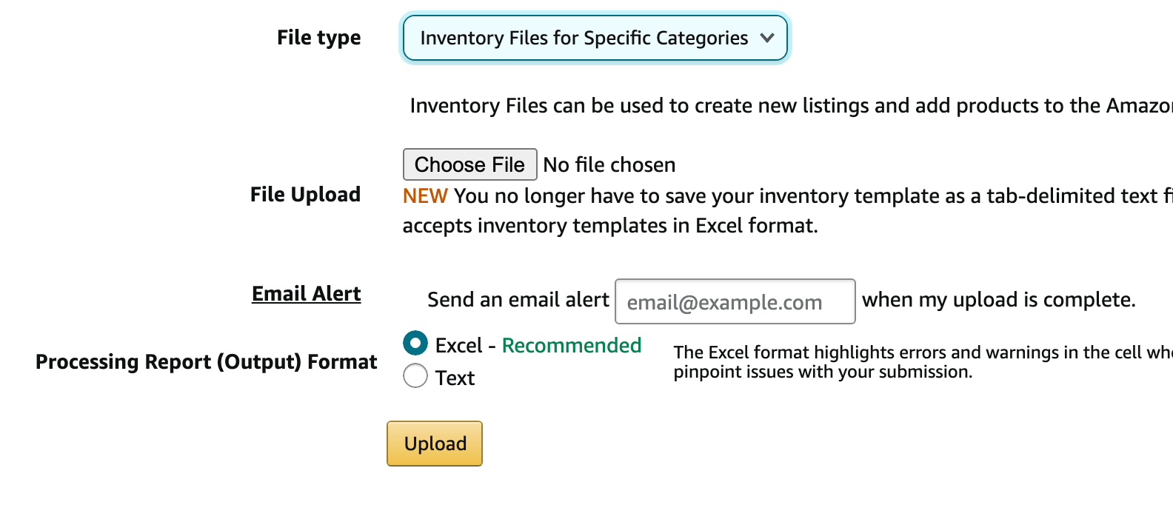
Task: Click the 'Send an email alert' text
Action: [518, 300]
